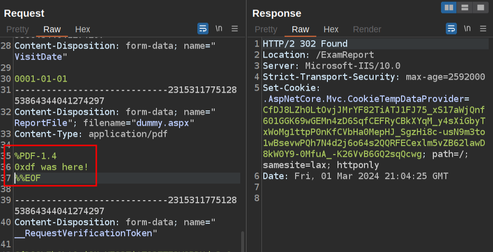Open the Request Hex view tab

coord(82,29)
